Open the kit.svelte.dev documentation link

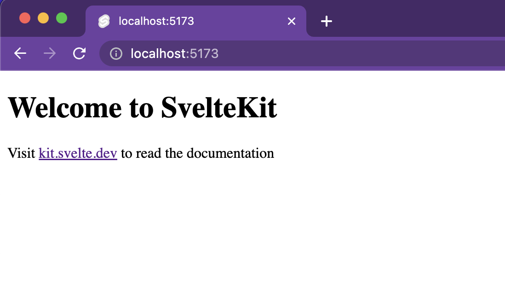coord(78,153)
